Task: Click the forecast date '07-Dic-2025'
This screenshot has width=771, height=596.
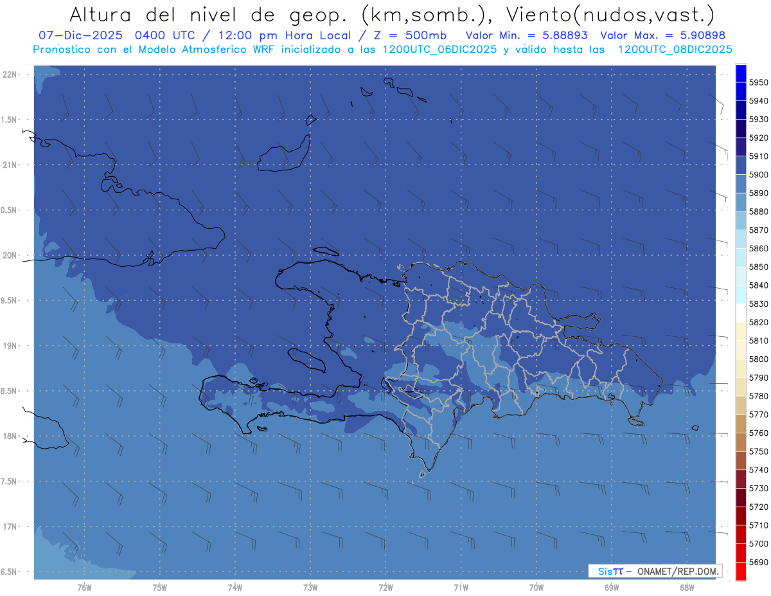Action: (81, 35)
